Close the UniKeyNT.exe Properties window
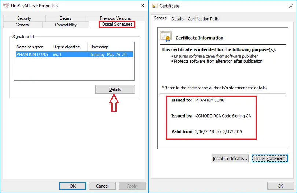This screenshot has width=297, height=193. pyautogui.click(x=142, y=5)
